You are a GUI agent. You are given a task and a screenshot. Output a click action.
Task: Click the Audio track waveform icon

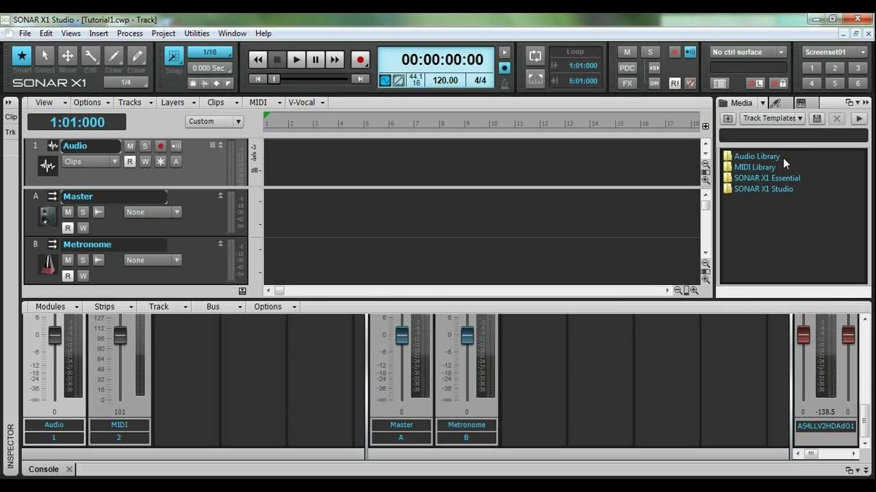[x=47, y=165]
